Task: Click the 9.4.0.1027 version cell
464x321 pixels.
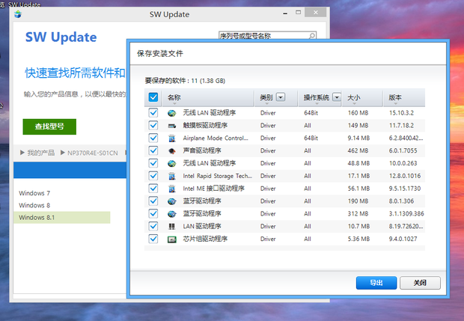Action: coord(403,239)
